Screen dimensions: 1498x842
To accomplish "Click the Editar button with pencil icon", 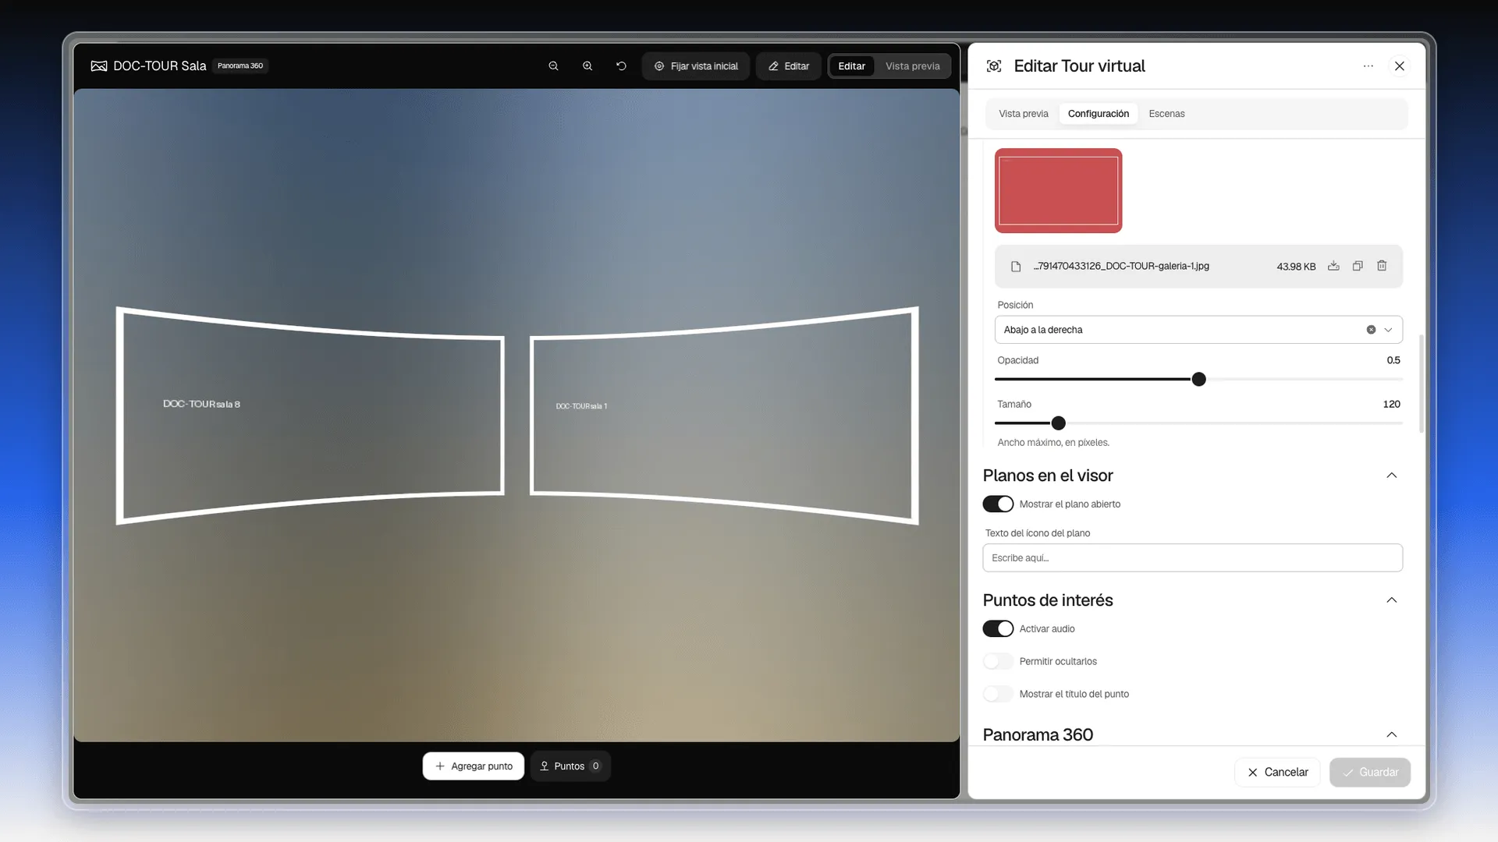I will pos(788,66).
